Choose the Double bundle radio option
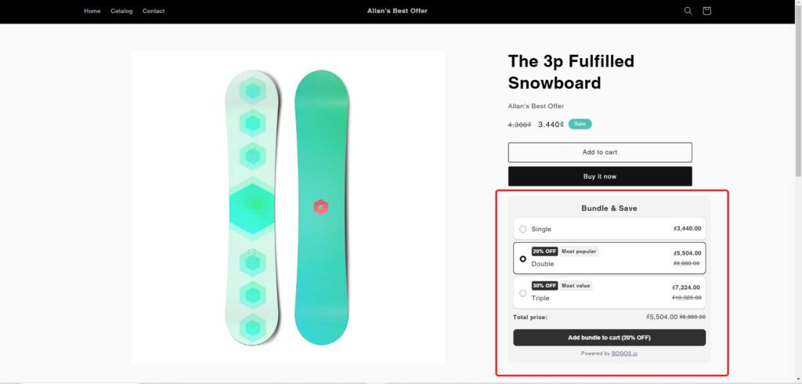The height and width of the screenshot is (384, 802). coord(523,258)
